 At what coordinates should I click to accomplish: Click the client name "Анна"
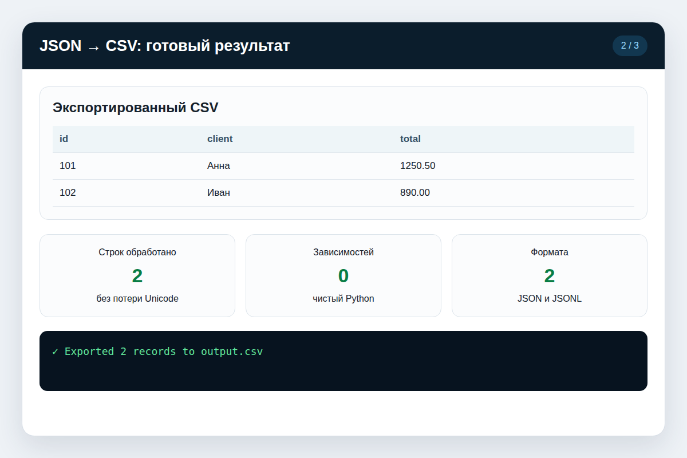click(219, 166)
